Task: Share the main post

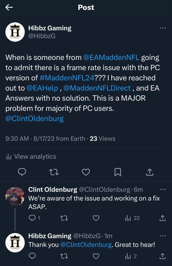Action: tap(149, 172)
